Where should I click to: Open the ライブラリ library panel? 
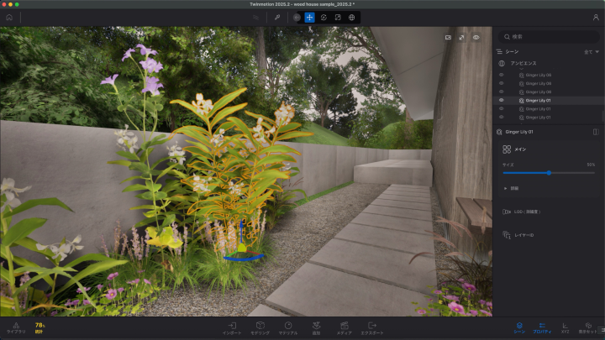16,328
